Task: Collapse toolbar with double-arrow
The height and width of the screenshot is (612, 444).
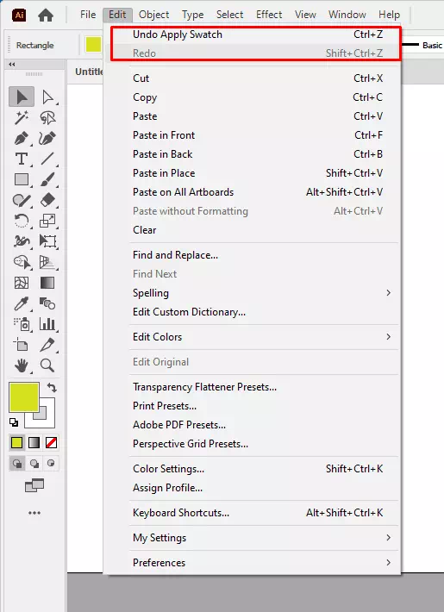Action: [x=12, y=64]
